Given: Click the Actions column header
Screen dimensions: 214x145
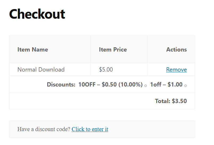Looking at the screenshot, I should [176, 49].
